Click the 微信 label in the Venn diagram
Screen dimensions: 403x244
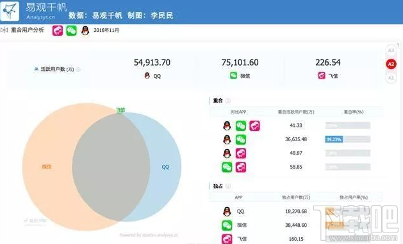point(47,167)
